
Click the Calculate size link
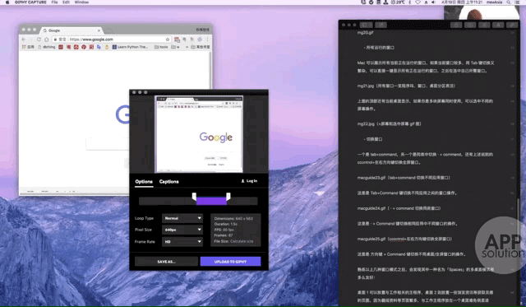point(242,241)
